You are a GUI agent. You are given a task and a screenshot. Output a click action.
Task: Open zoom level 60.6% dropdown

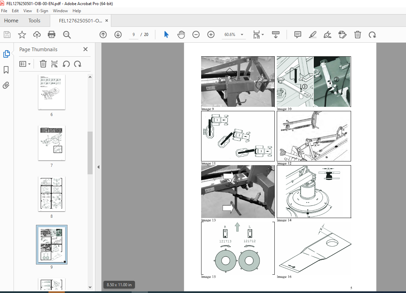click(x=242, y=35)
